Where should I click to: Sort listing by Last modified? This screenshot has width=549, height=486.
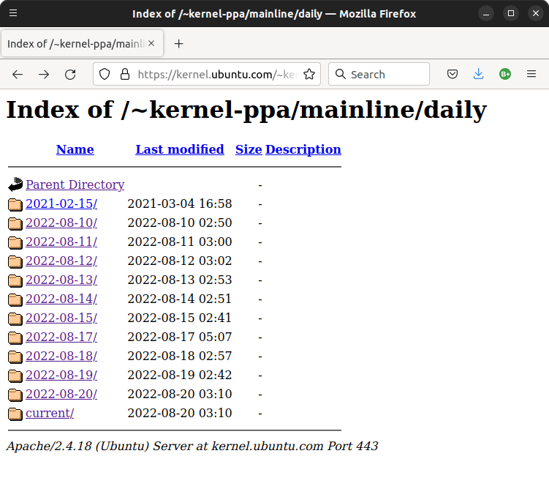click(x=180, y=149)
